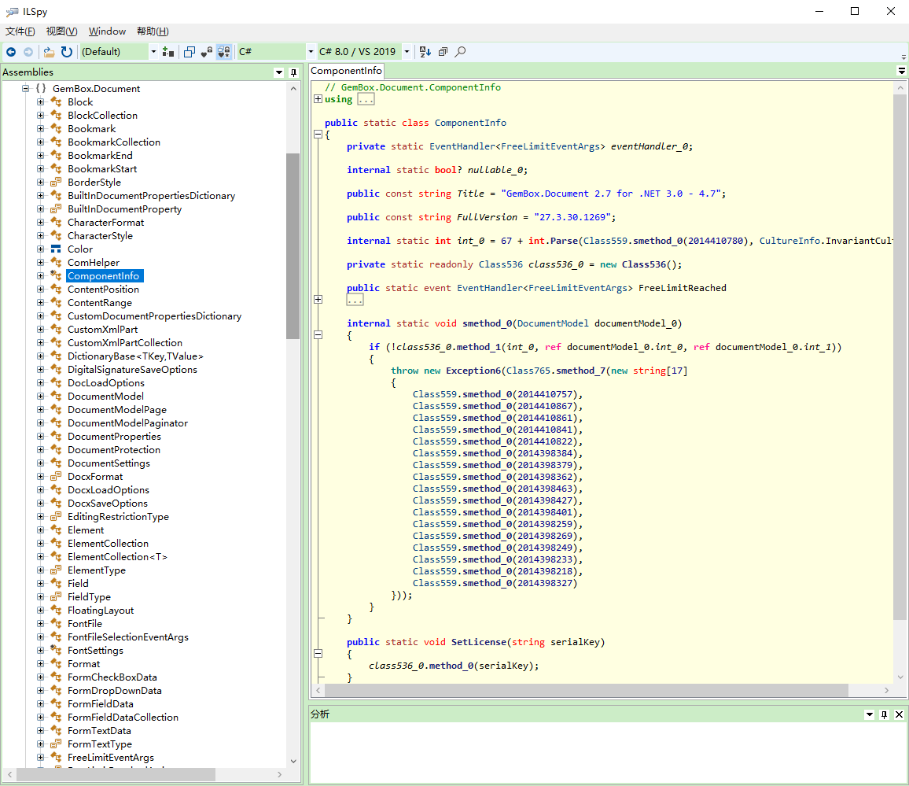Open the document tab list arrow
The height and width of the screenshot is (786, 909).
click(901, 71)
